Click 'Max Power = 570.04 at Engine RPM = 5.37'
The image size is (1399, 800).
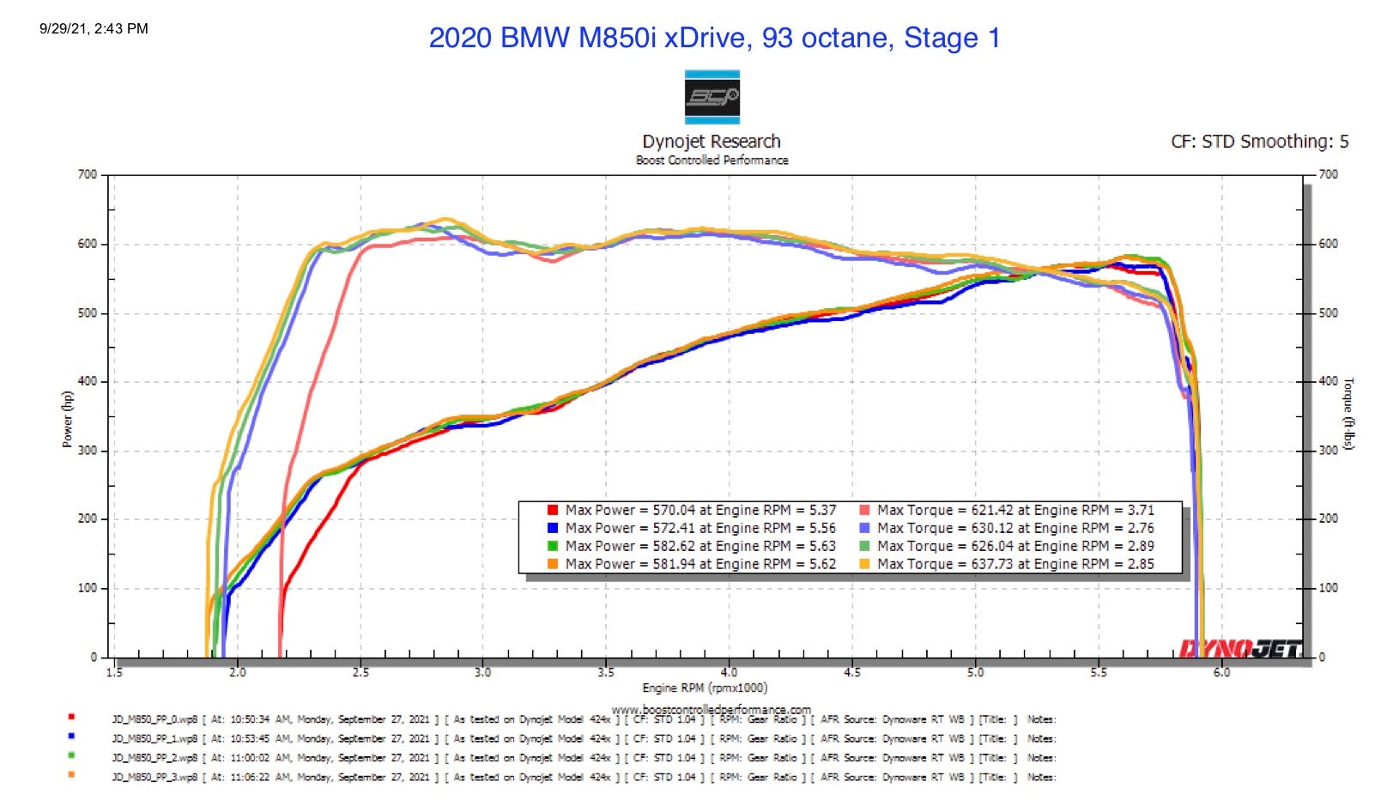[700, 510]
